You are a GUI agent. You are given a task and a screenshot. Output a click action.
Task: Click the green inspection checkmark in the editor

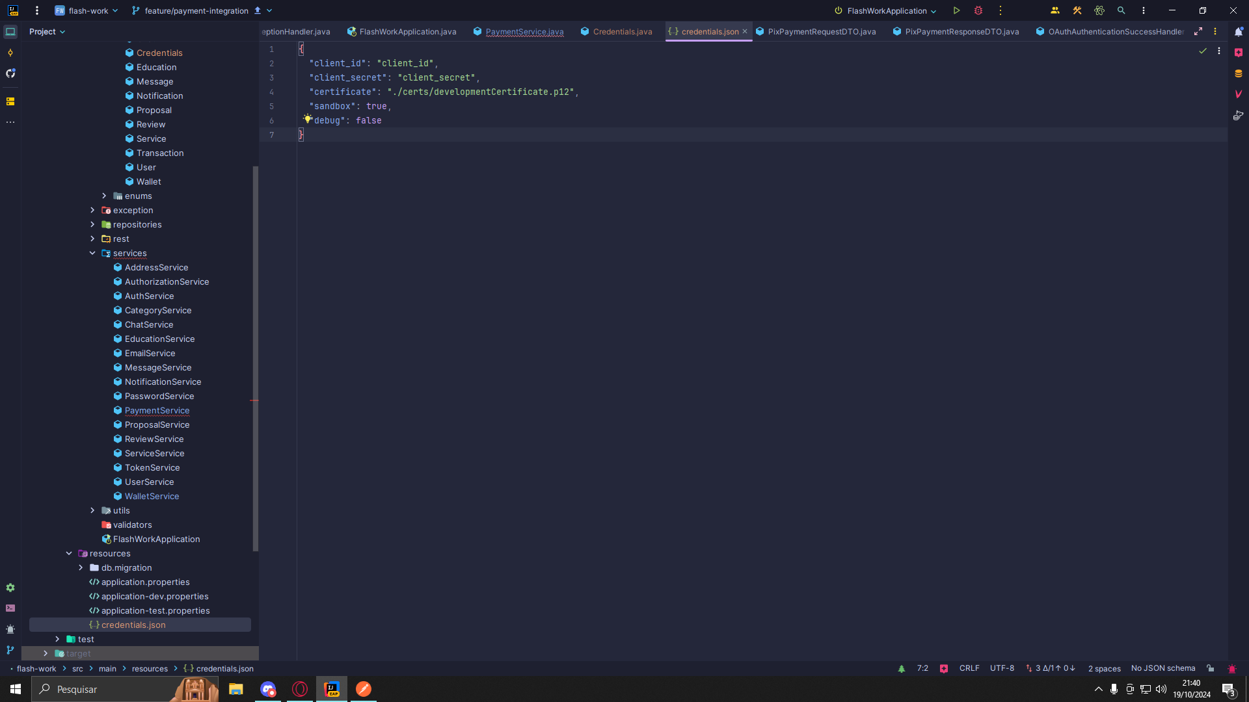tap(1203, 51)
